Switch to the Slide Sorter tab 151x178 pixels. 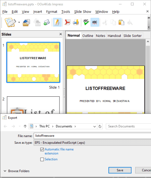point(133,36)
